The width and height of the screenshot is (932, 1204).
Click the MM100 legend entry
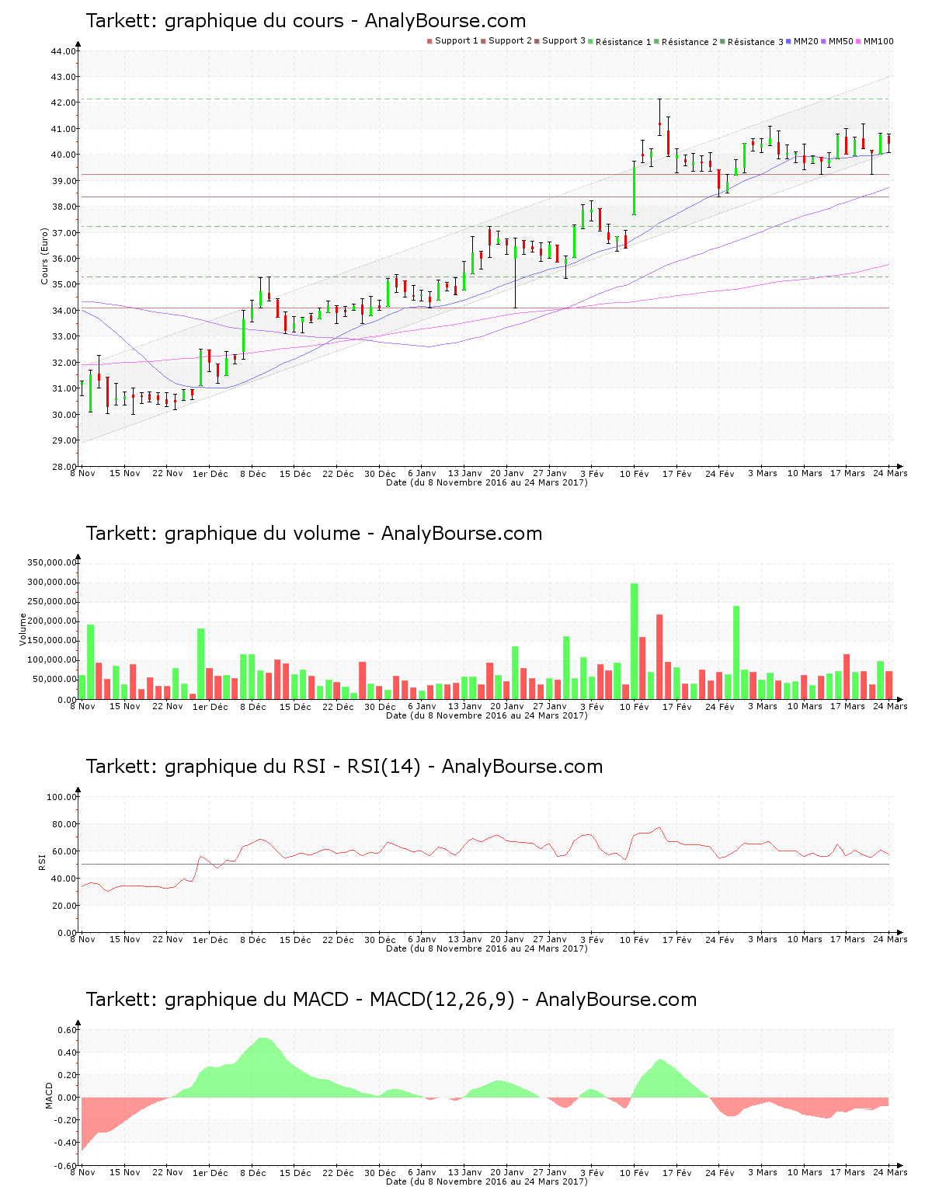point(875,41)
